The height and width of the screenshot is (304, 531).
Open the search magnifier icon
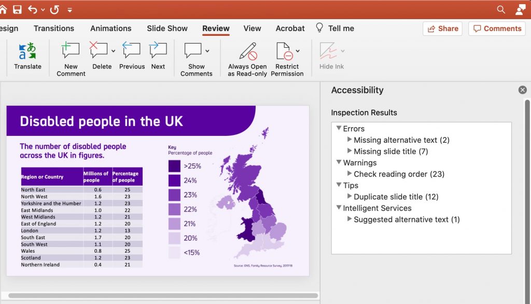(501, 9)
